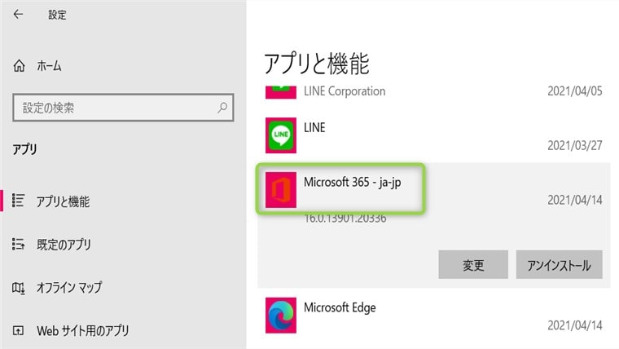Click the アプリと機能 page heading
Image resolution: width=619 pixels, height=349 pixels.
[x=317, y=64]
